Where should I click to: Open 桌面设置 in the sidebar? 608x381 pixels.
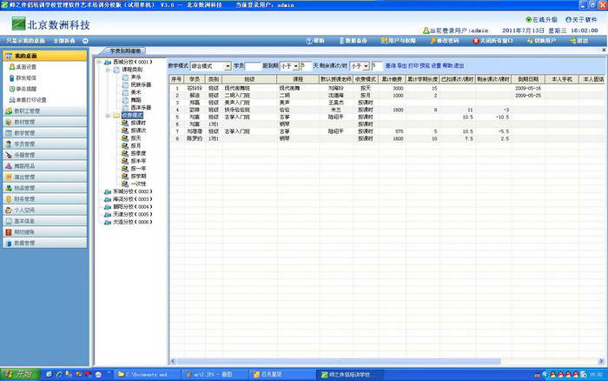coord(26,67)
